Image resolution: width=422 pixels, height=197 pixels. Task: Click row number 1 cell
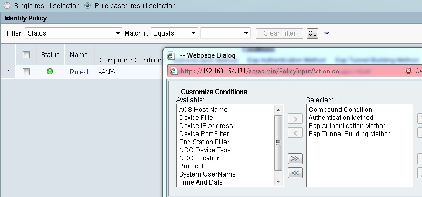pos(9,72)
